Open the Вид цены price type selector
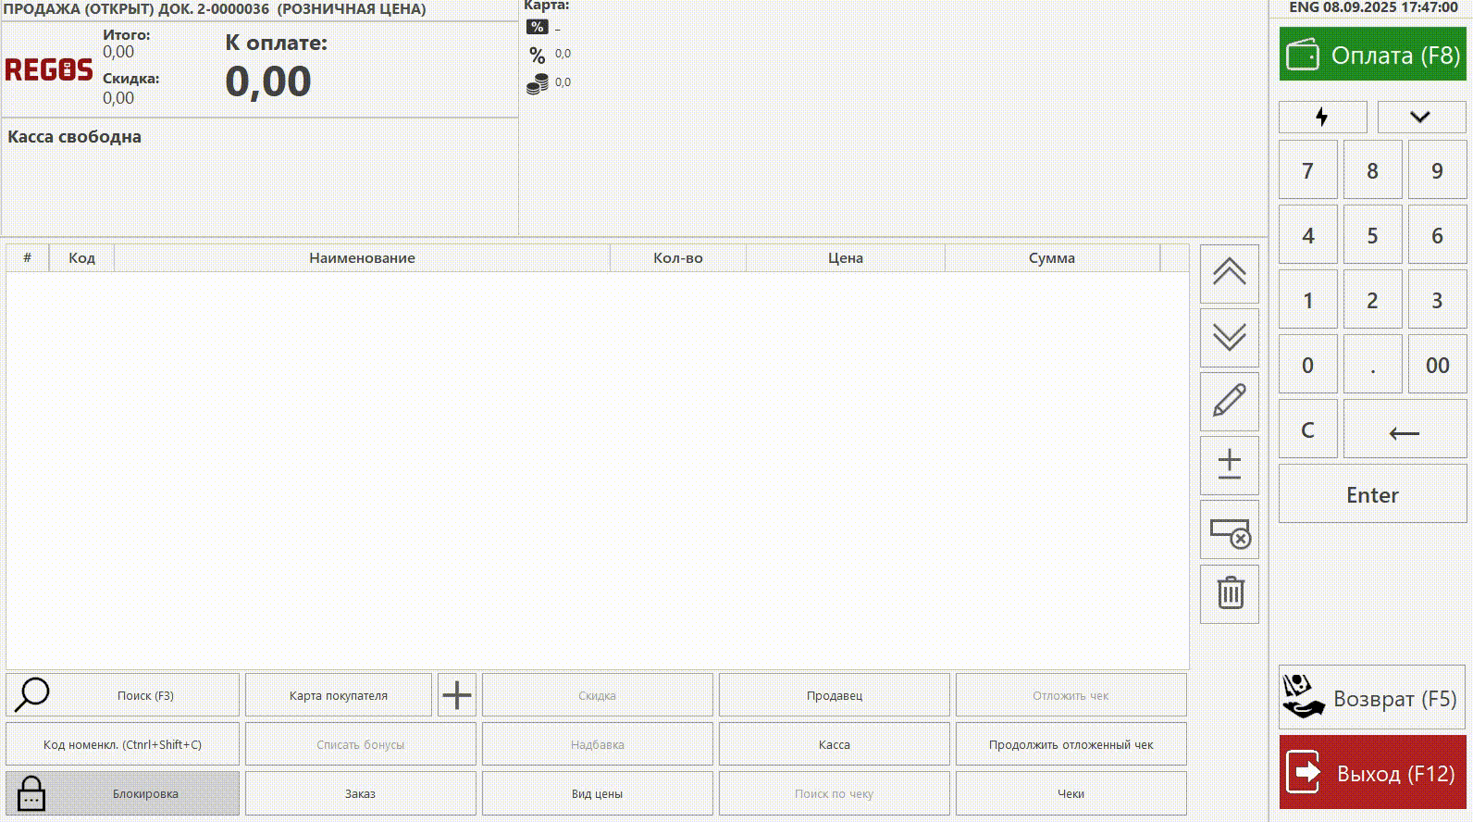 597,793
